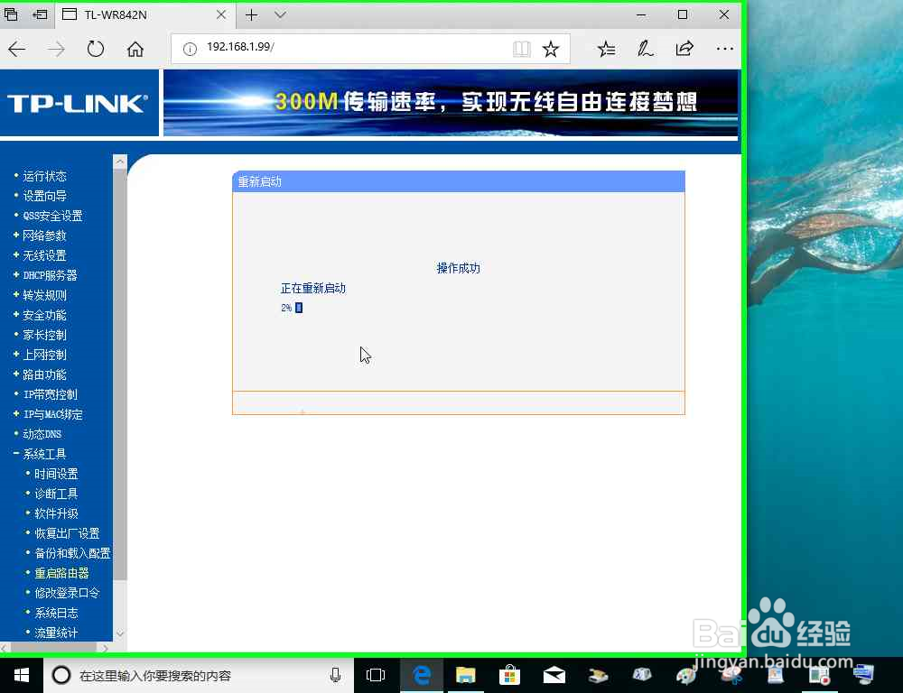The width and height of the screenshot is (903, 693).
Task: Add this page to favorites star
Action: coord(551,50)
